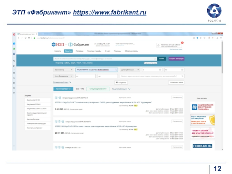Viewport: 232px width, 174px height.
Task: Click the price 'до' input field
Action: 108,76
